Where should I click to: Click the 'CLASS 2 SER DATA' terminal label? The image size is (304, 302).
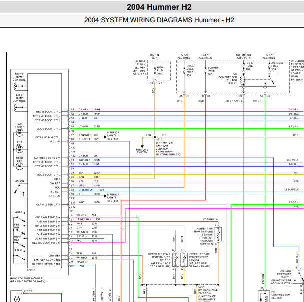pyautogui.click(x=48, y=205)
